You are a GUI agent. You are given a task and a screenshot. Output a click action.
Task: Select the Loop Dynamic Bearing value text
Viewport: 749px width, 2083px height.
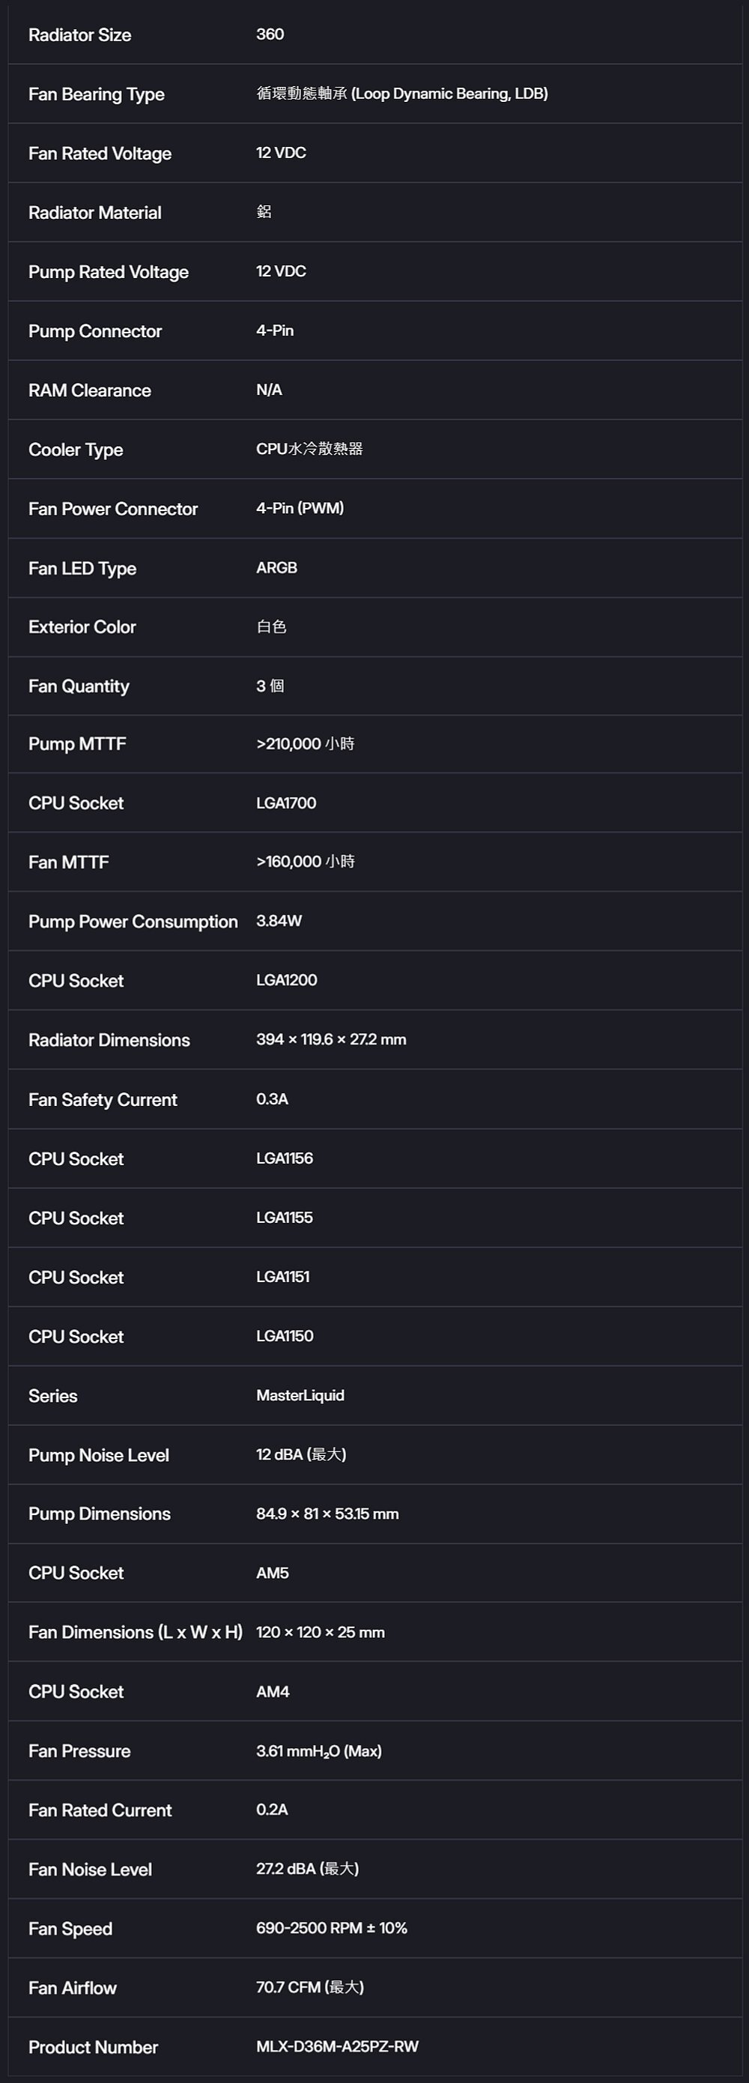click(x=401, y=94)
